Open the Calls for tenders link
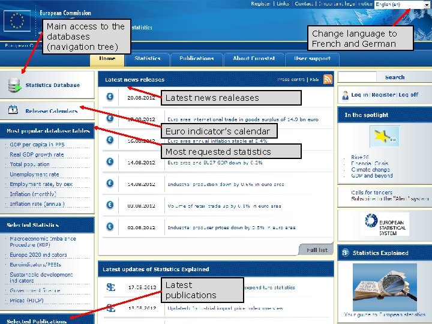 click(371, 193)
